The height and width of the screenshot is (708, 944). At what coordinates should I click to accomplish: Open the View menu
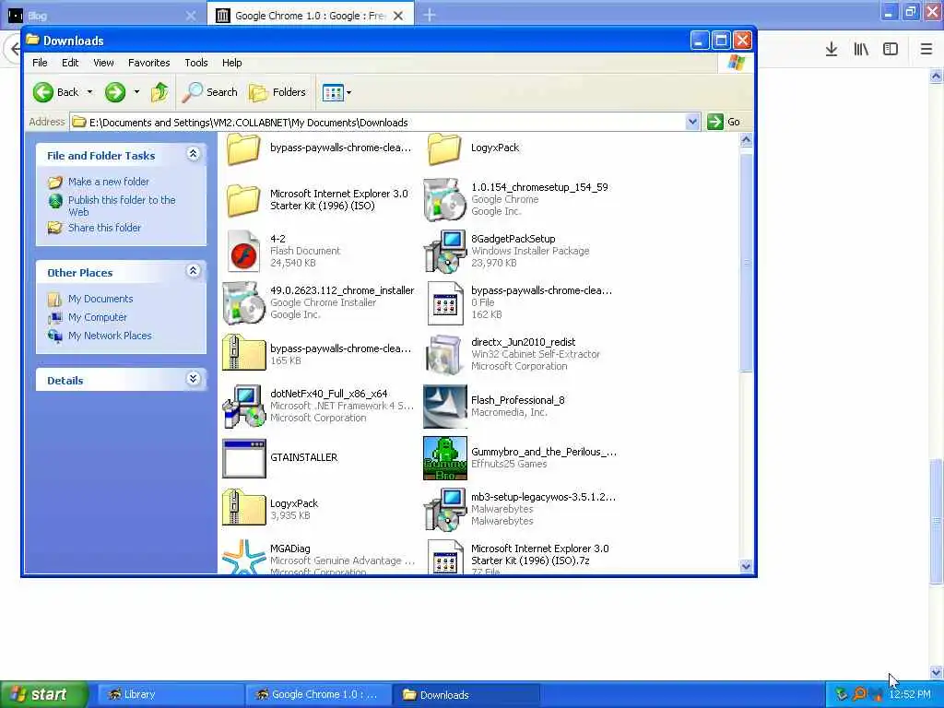[103, 63]
